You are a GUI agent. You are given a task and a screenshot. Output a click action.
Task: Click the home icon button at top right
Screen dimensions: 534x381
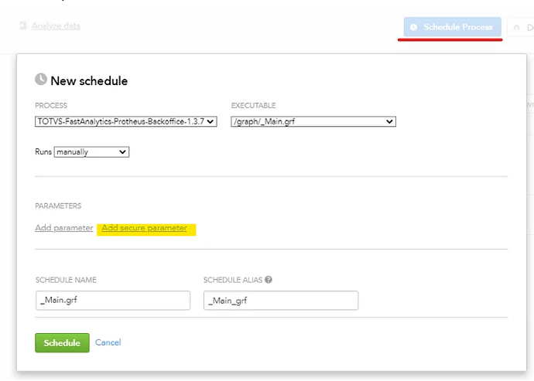pos(517,27)
